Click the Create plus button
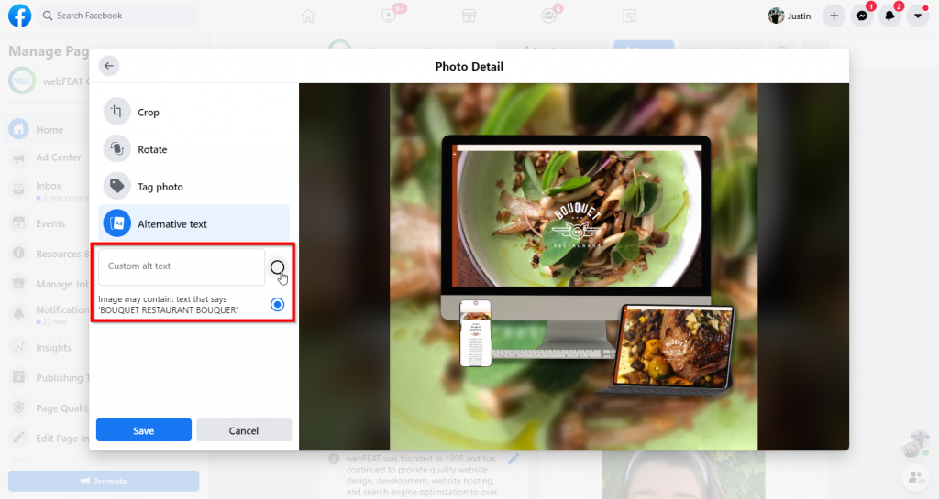This screenshot has width=939, height=499. click(834, 16)
